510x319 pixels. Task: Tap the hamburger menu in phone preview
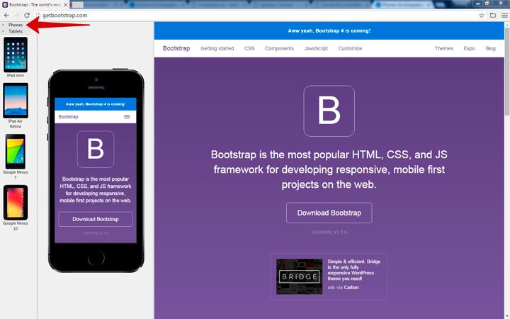pyautogui.click(x=127, y=116)
